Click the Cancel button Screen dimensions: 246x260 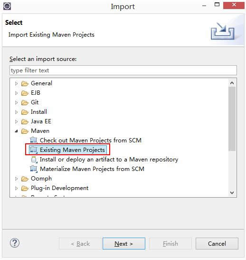[x=217, y=244]
